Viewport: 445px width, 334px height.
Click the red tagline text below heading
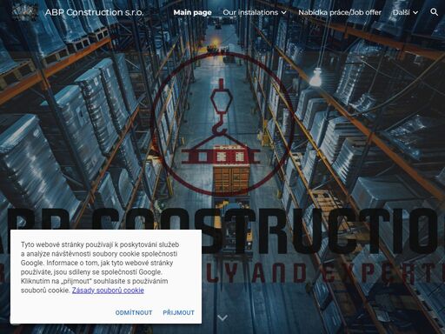pyautogui.click(x=323, y=273)
